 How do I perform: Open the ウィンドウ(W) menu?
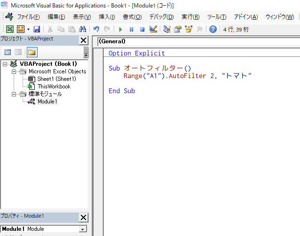(x=279, y=17)
